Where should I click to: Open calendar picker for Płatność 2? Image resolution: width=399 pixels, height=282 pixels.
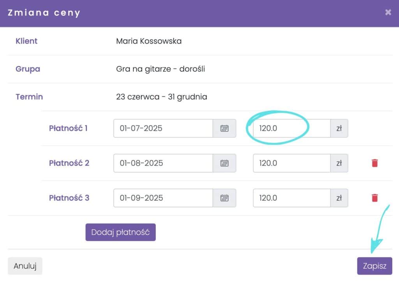pyautogui.click(x=224, y=163)
